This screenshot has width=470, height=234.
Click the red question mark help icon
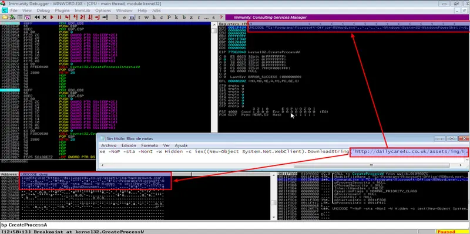pyautogui.click(x=221, y=18)
